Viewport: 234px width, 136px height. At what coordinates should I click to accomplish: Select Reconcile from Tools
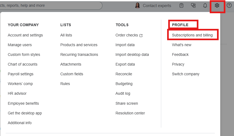click(x=124, y=74)
